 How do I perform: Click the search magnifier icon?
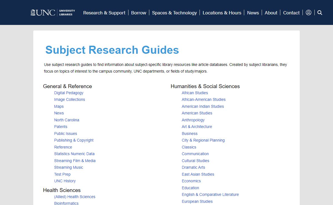coord(320,12)
